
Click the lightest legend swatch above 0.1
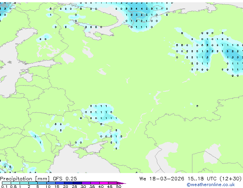click(x=7, y=183)
